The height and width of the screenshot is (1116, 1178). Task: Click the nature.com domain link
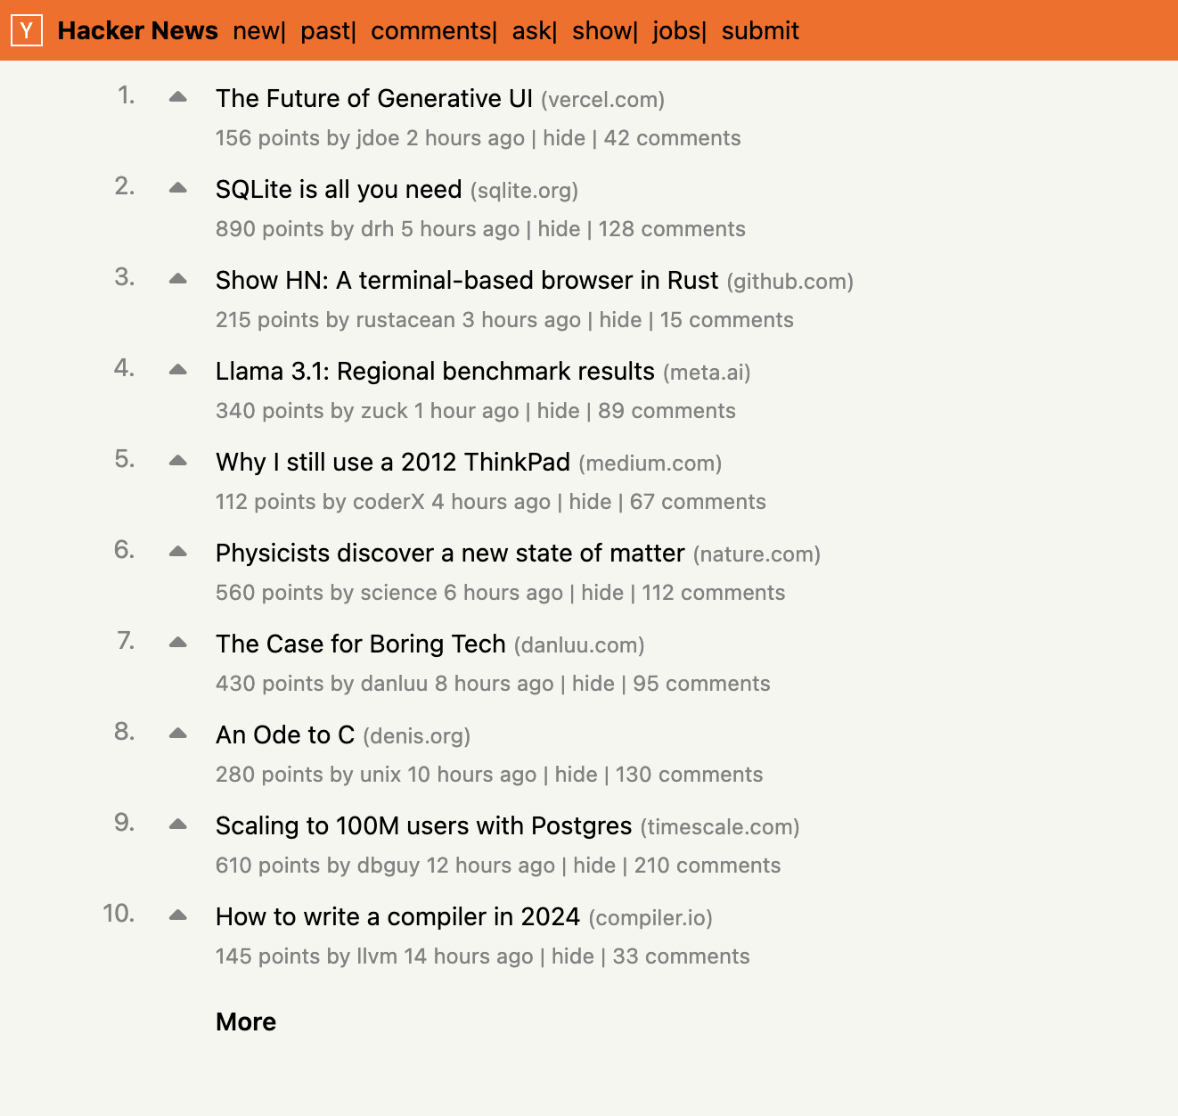tap(757, 554)
